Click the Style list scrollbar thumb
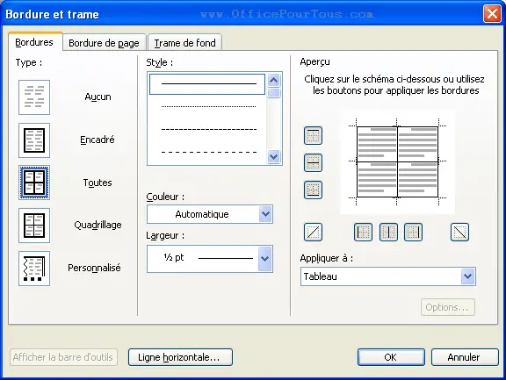The image size is (506, 380). (274, 93)
